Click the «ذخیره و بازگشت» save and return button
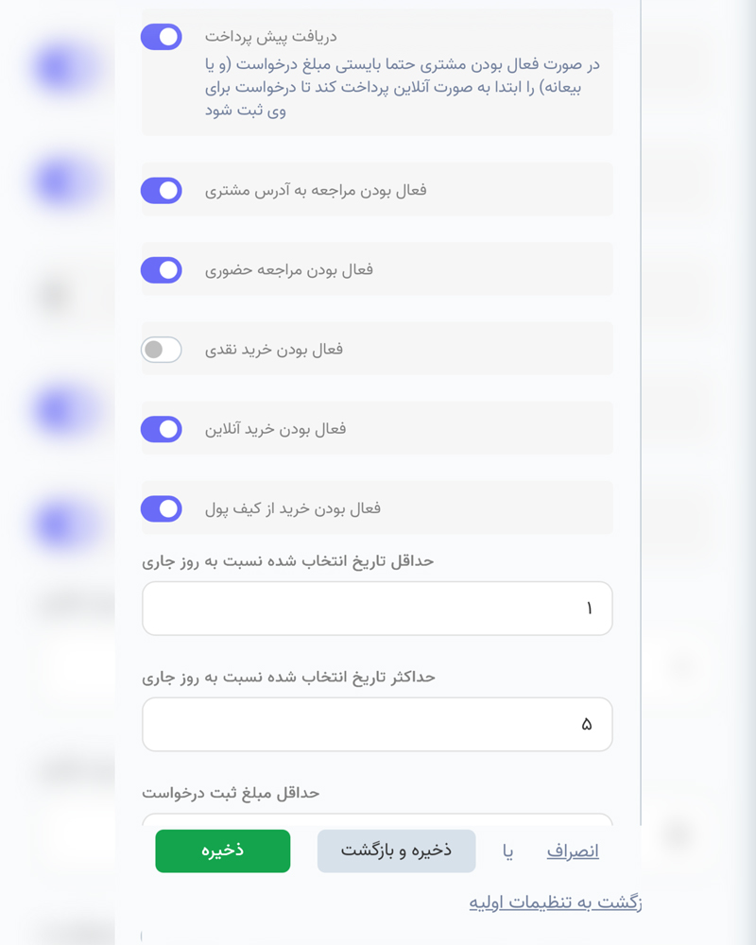756x945 pixels. tap(396, 850)
